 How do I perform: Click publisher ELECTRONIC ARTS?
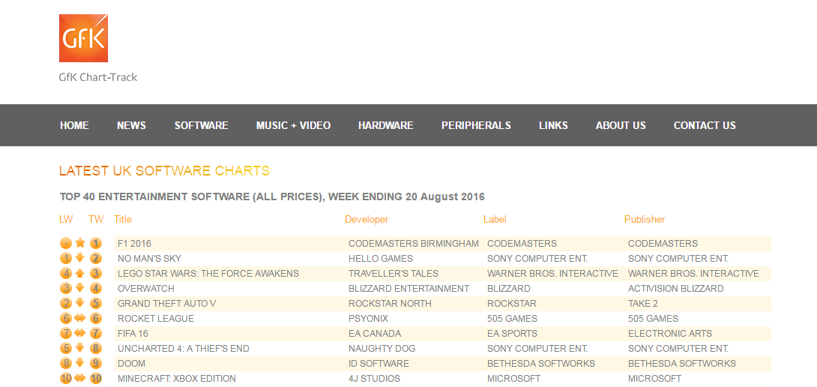[670, 333]
